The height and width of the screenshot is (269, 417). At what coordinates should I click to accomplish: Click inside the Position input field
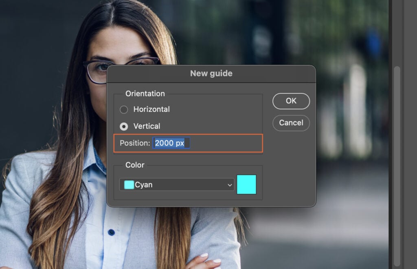click(171, 143)
